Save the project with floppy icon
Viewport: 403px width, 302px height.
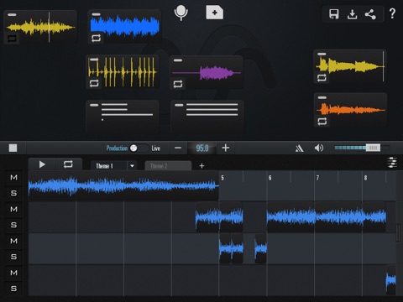[334, 14]
